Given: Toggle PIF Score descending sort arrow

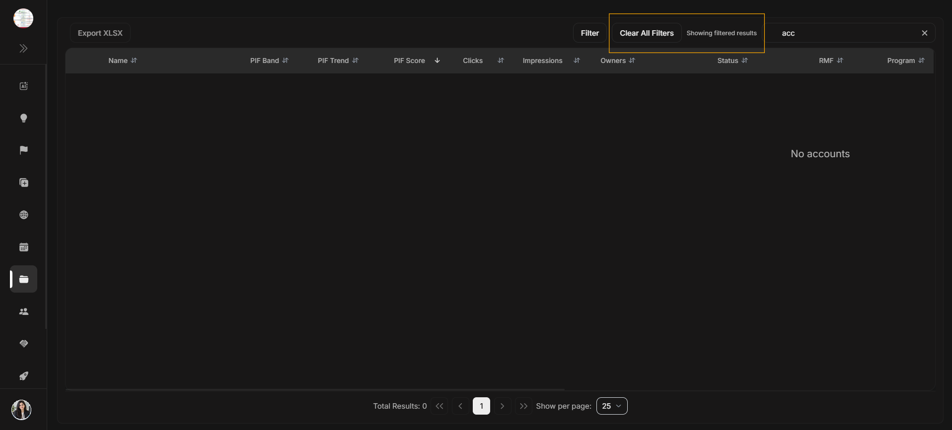Looking at the screenshot, I should (x=437, y=61).
